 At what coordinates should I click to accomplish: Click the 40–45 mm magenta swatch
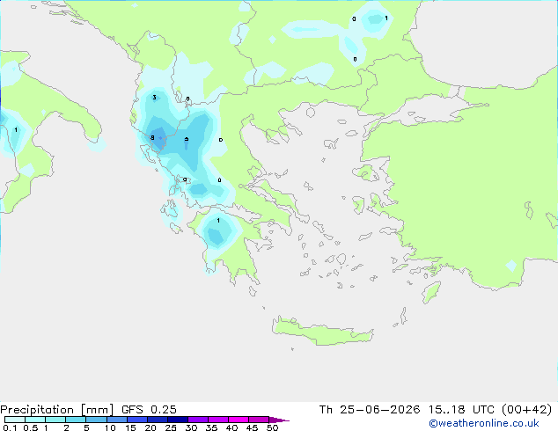pos(239,420)
